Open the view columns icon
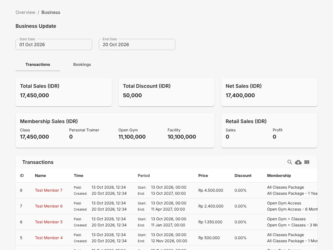The width and height of the screenshot is (333, 250). point(307,162)
